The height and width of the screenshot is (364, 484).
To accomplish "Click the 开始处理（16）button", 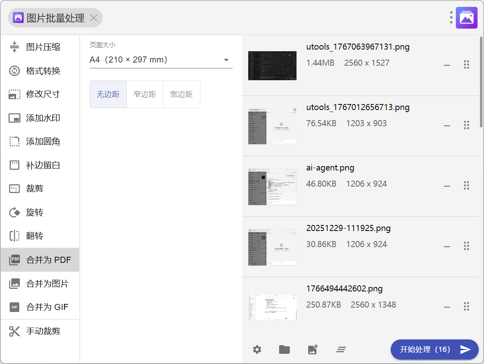I will tap(435, 349).
